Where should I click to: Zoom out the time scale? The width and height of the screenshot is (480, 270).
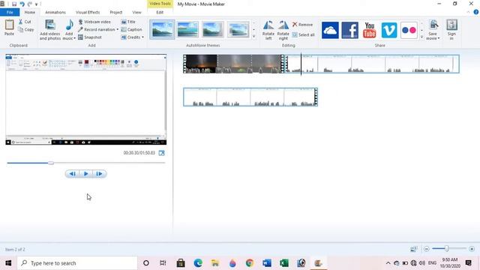tap(427, 249)
